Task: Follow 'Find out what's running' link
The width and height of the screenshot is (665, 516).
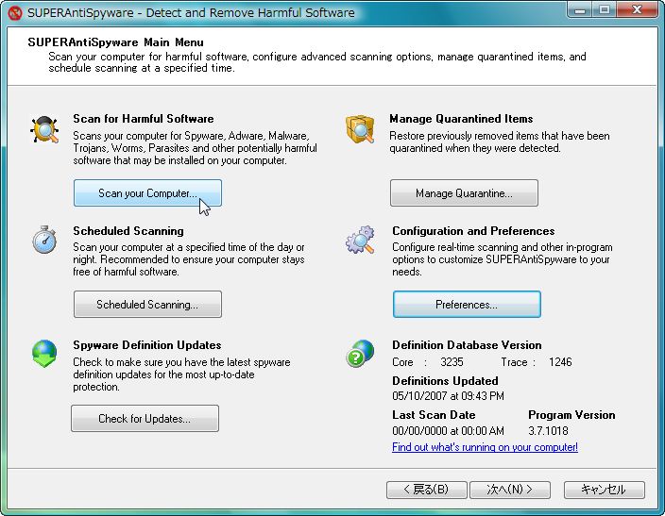Action: [x=485, y=447]
